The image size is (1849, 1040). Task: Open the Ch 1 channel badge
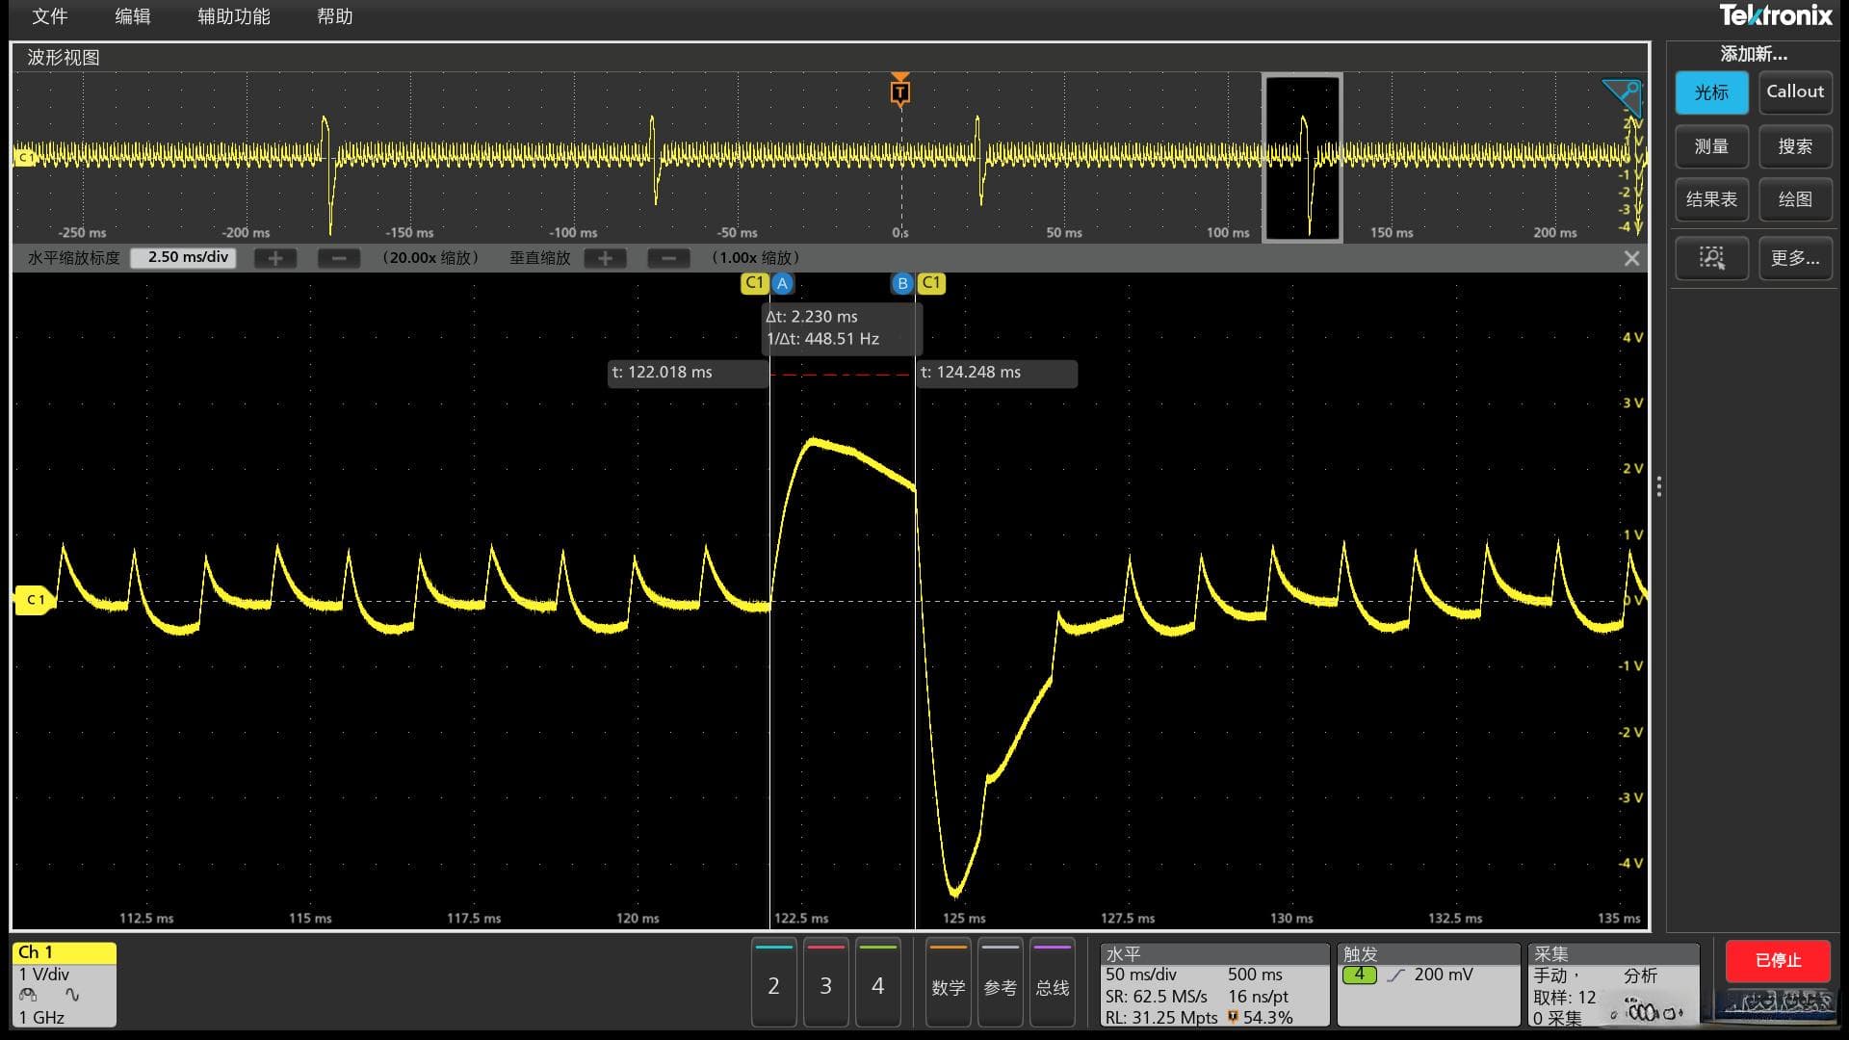point(65,984)
